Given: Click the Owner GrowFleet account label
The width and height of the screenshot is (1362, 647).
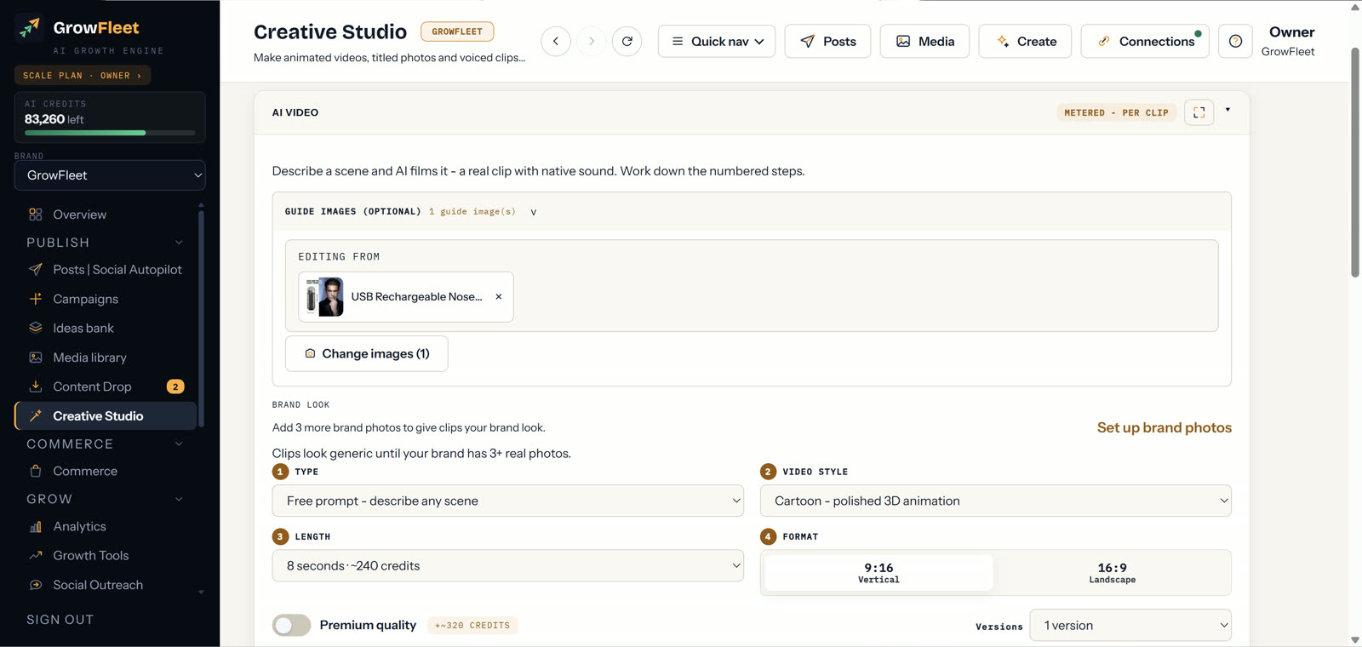Looking at the screenshot, I should pyautogui.click(x=1288, y=41).
